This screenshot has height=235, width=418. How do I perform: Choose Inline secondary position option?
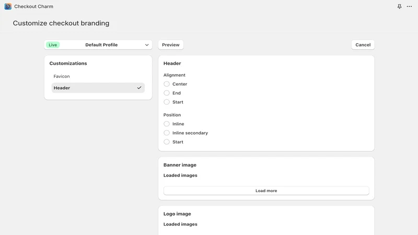pos(167,133)
